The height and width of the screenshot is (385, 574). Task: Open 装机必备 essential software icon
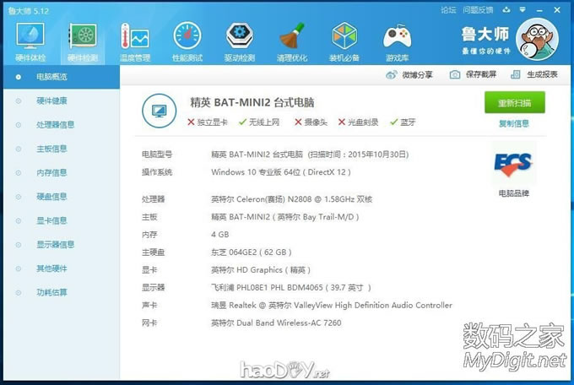click(x=344, y=38)
